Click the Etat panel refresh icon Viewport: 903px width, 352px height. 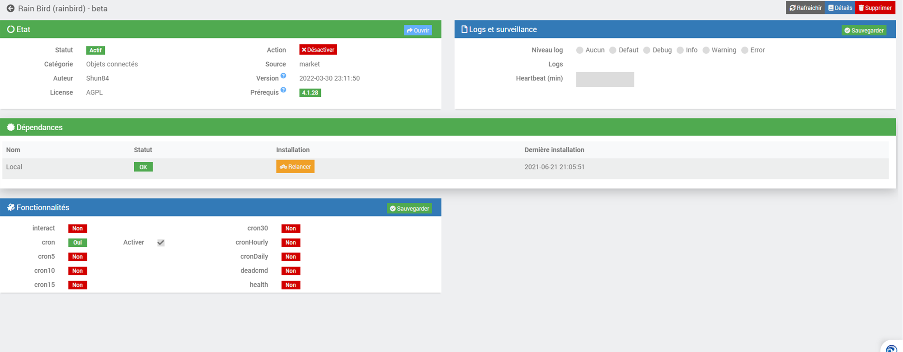tap(11, 29)
